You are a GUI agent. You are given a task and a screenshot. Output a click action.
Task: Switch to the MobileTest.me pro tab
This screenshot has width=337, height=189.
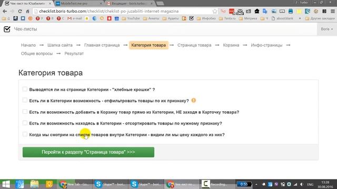(78, 4)
